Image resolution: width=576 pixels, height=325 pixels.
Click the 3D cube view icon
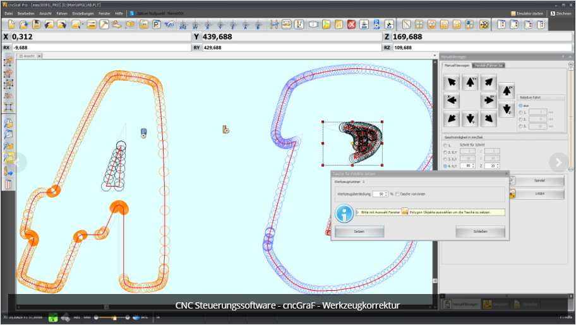[x=313, y=24]
